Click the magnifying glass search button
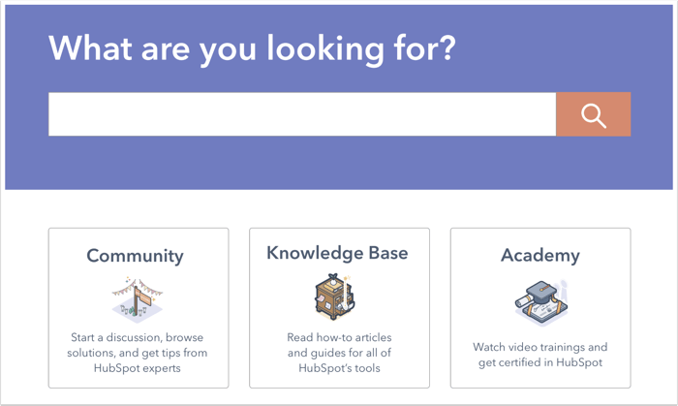Screen dimensions: 678x406 [x=593, y=114]
